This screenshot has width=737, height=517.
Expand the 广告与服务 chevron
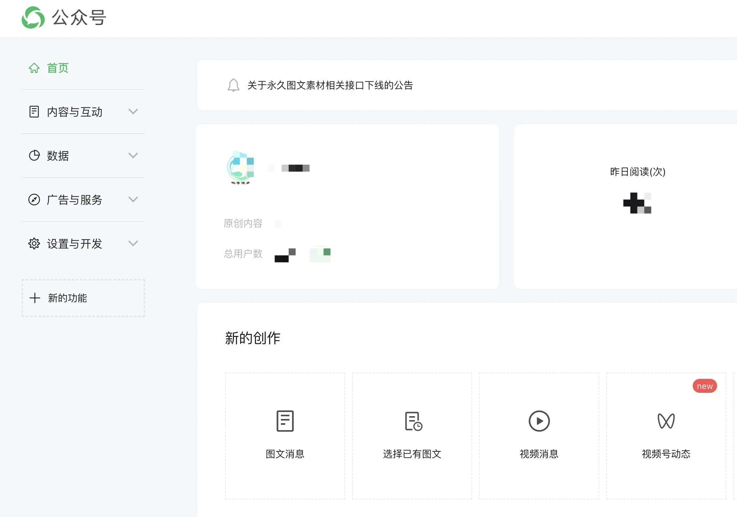coord(133,200)
